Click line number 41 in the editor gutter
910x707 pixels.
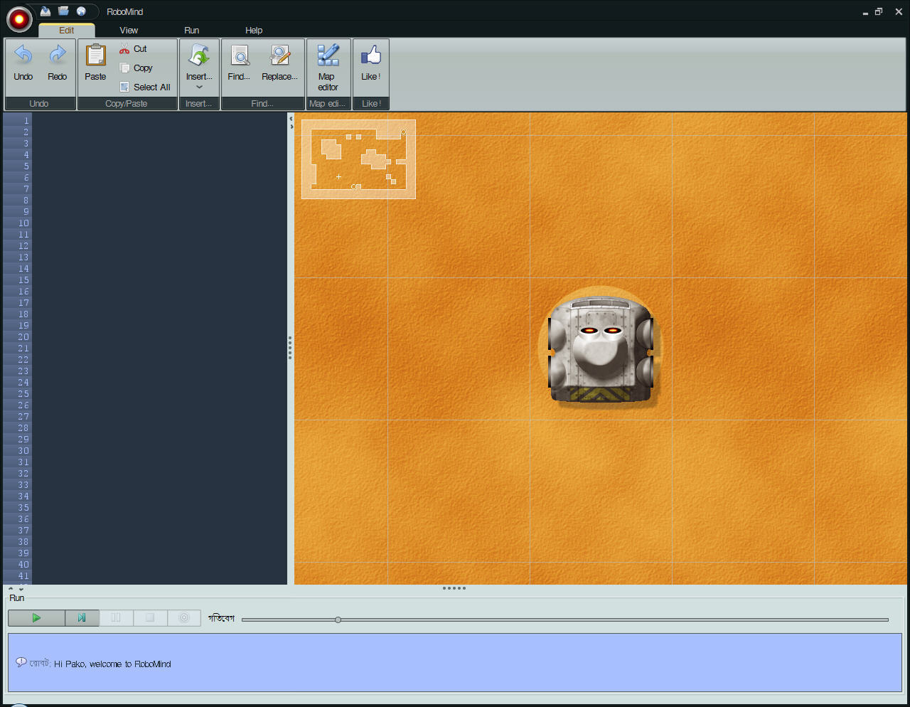[23, 576]
